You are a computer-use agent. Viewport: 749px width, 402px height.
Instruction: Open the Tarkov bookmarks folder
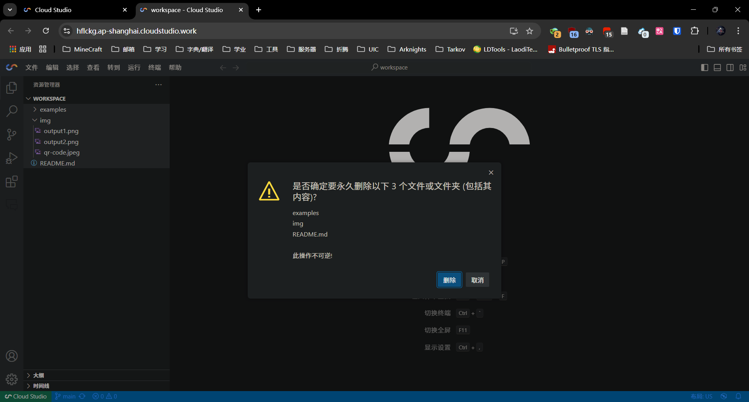pyautogui.click(x=451, y=49)
